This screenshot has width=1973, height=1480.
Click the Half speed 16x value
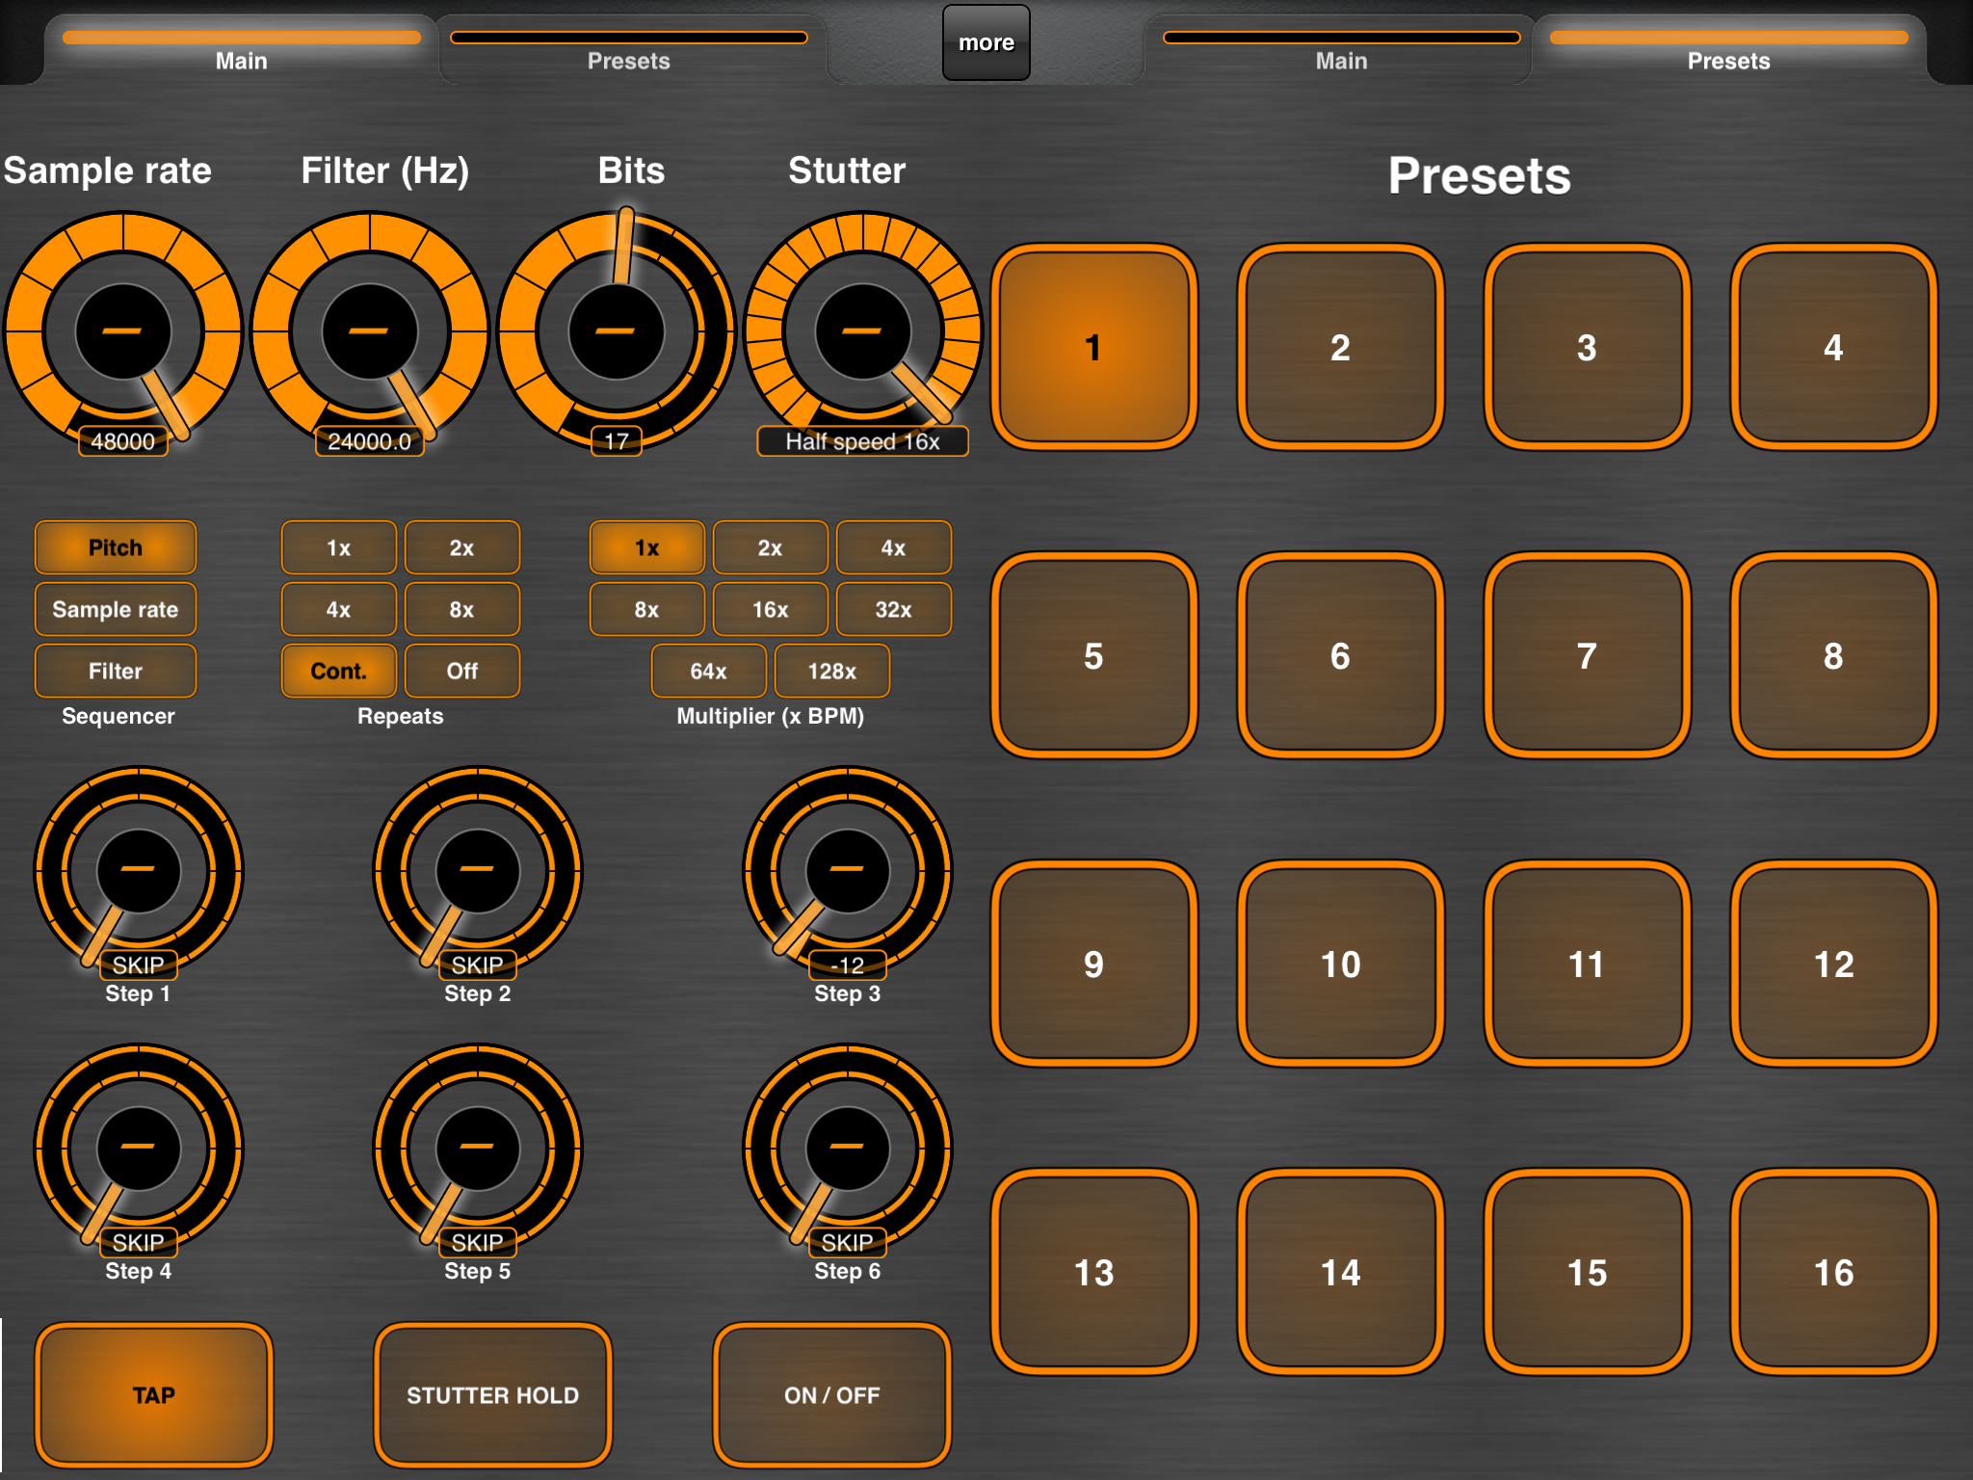pyautogui.click(x=863, y=441)
